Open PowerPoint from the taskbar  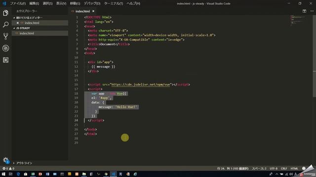(40, 174)
